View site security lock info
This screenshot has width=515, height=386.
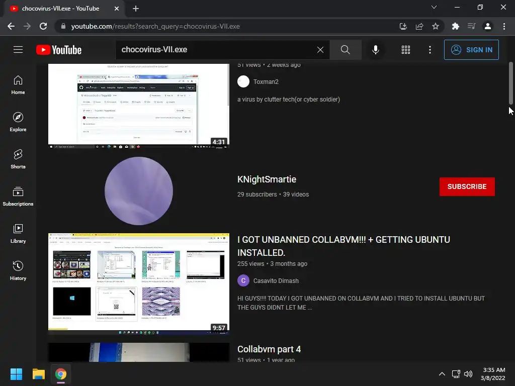pos(63,26)
